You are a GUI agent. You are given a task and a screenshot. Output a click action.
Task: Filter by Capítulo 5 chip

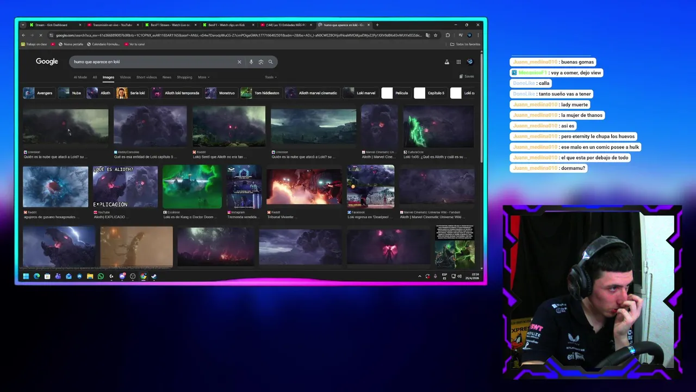[x=430, y=93]
